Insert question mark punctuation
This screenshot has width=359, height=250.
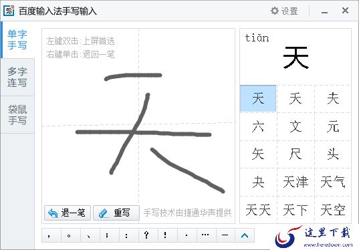click(148, 235)
